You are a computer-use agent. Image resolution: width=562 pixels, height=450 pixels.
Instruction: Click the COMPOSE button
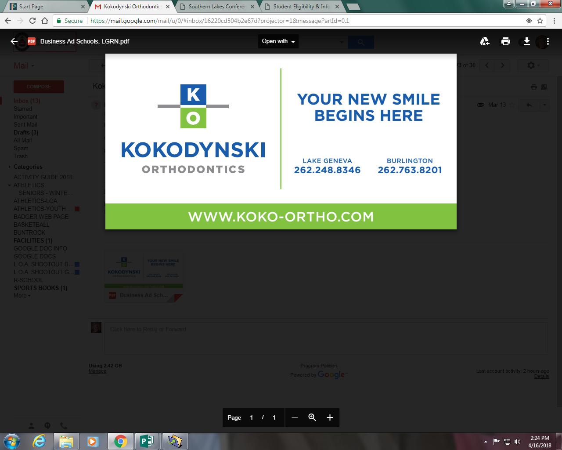(39, 87)
